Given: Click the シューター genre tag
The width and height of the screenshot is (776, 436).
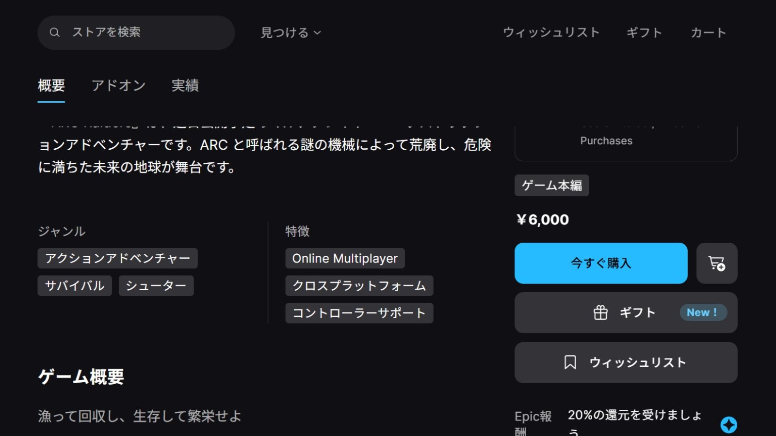Looking at the screenshot, I should tap(156, 286).
